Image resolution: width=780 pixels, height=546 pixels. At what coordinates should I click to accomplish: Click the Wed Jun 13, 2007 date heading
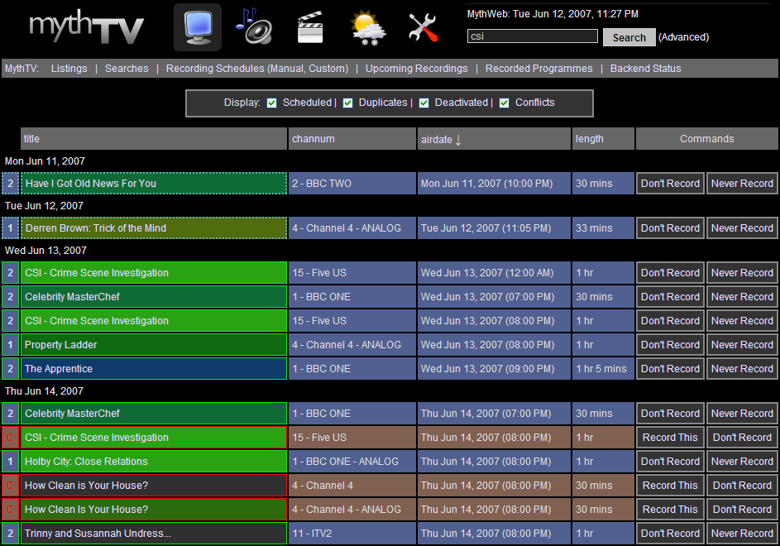pos(45,251)
